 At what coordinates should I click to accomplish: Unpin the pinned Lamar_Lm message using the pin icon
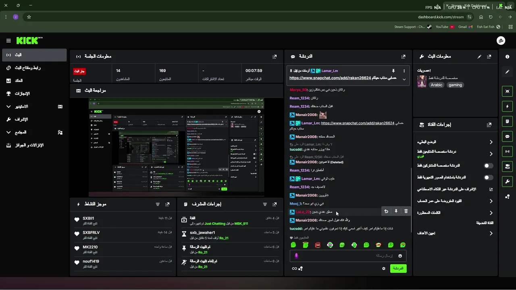[393, 71]
